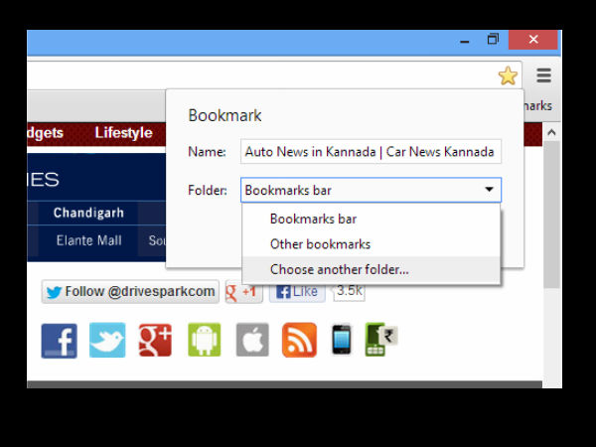Open the Lifestyle navigation tab
The height and width of the screenshot is (447, 596).
click(123, 133)
